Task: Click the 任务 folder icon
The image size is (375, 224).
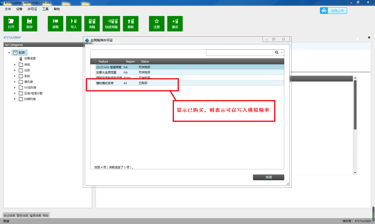Action: [x=21, y=70]
